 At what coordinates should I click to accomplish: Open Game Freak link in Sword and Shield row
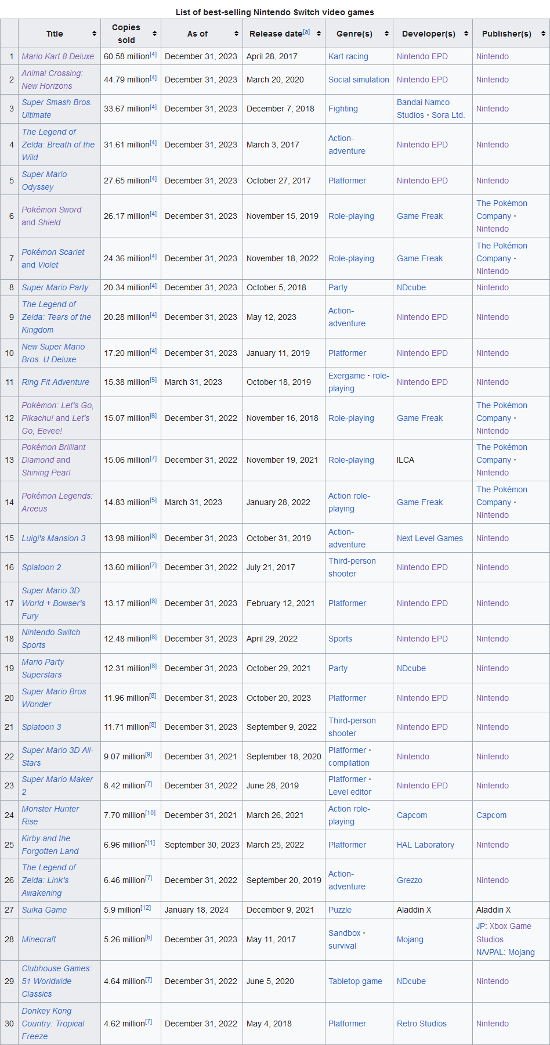[419, 216]
